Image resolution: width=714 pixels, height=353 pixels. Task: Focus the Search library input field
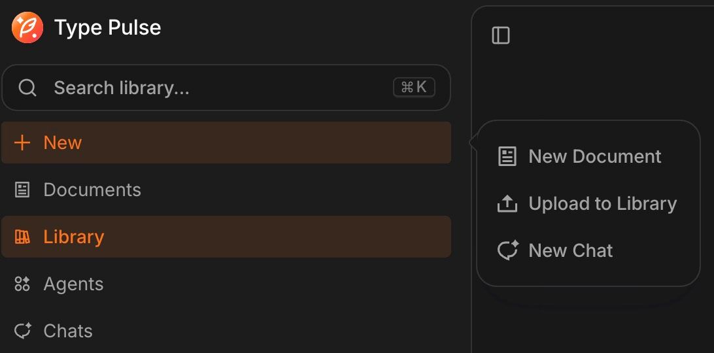point(226,88)
